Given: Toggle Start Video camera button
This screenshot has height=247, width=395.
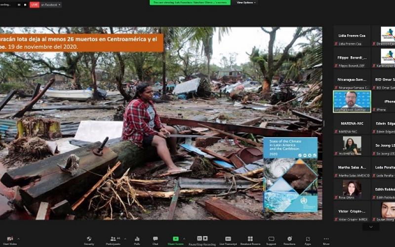Looking at the screenshot, I should (10, 239).
